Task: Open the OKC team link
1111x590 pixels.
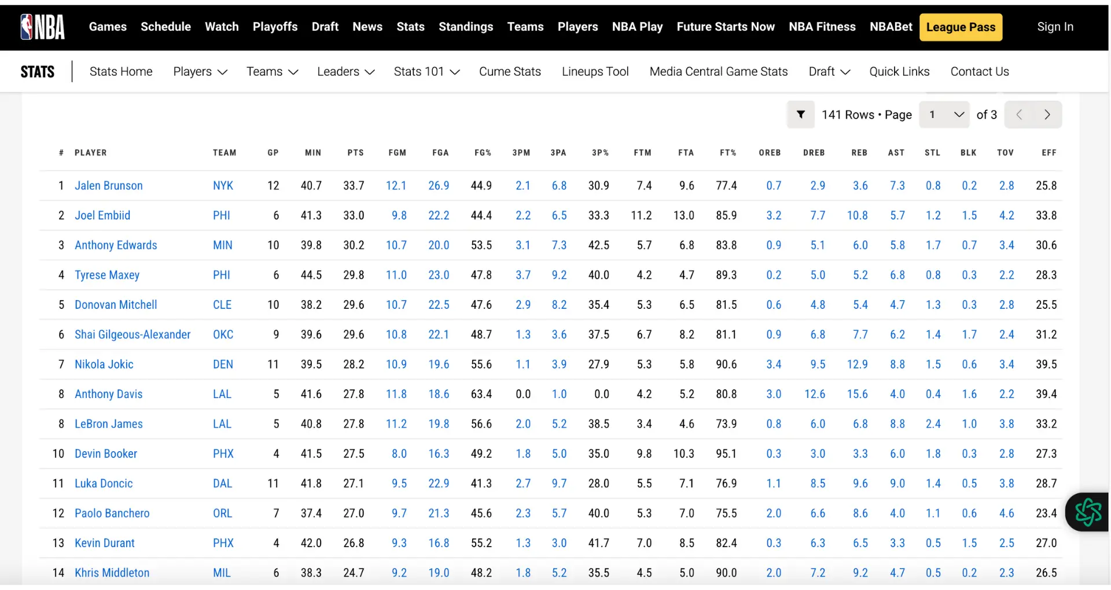Action: tap(223, 334)
